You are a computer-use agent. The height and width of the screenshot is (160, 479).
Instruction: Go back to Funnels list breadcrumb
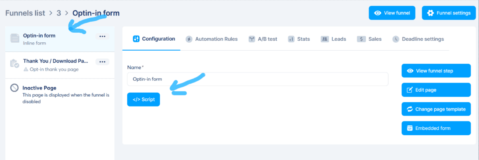click(26, 13)
